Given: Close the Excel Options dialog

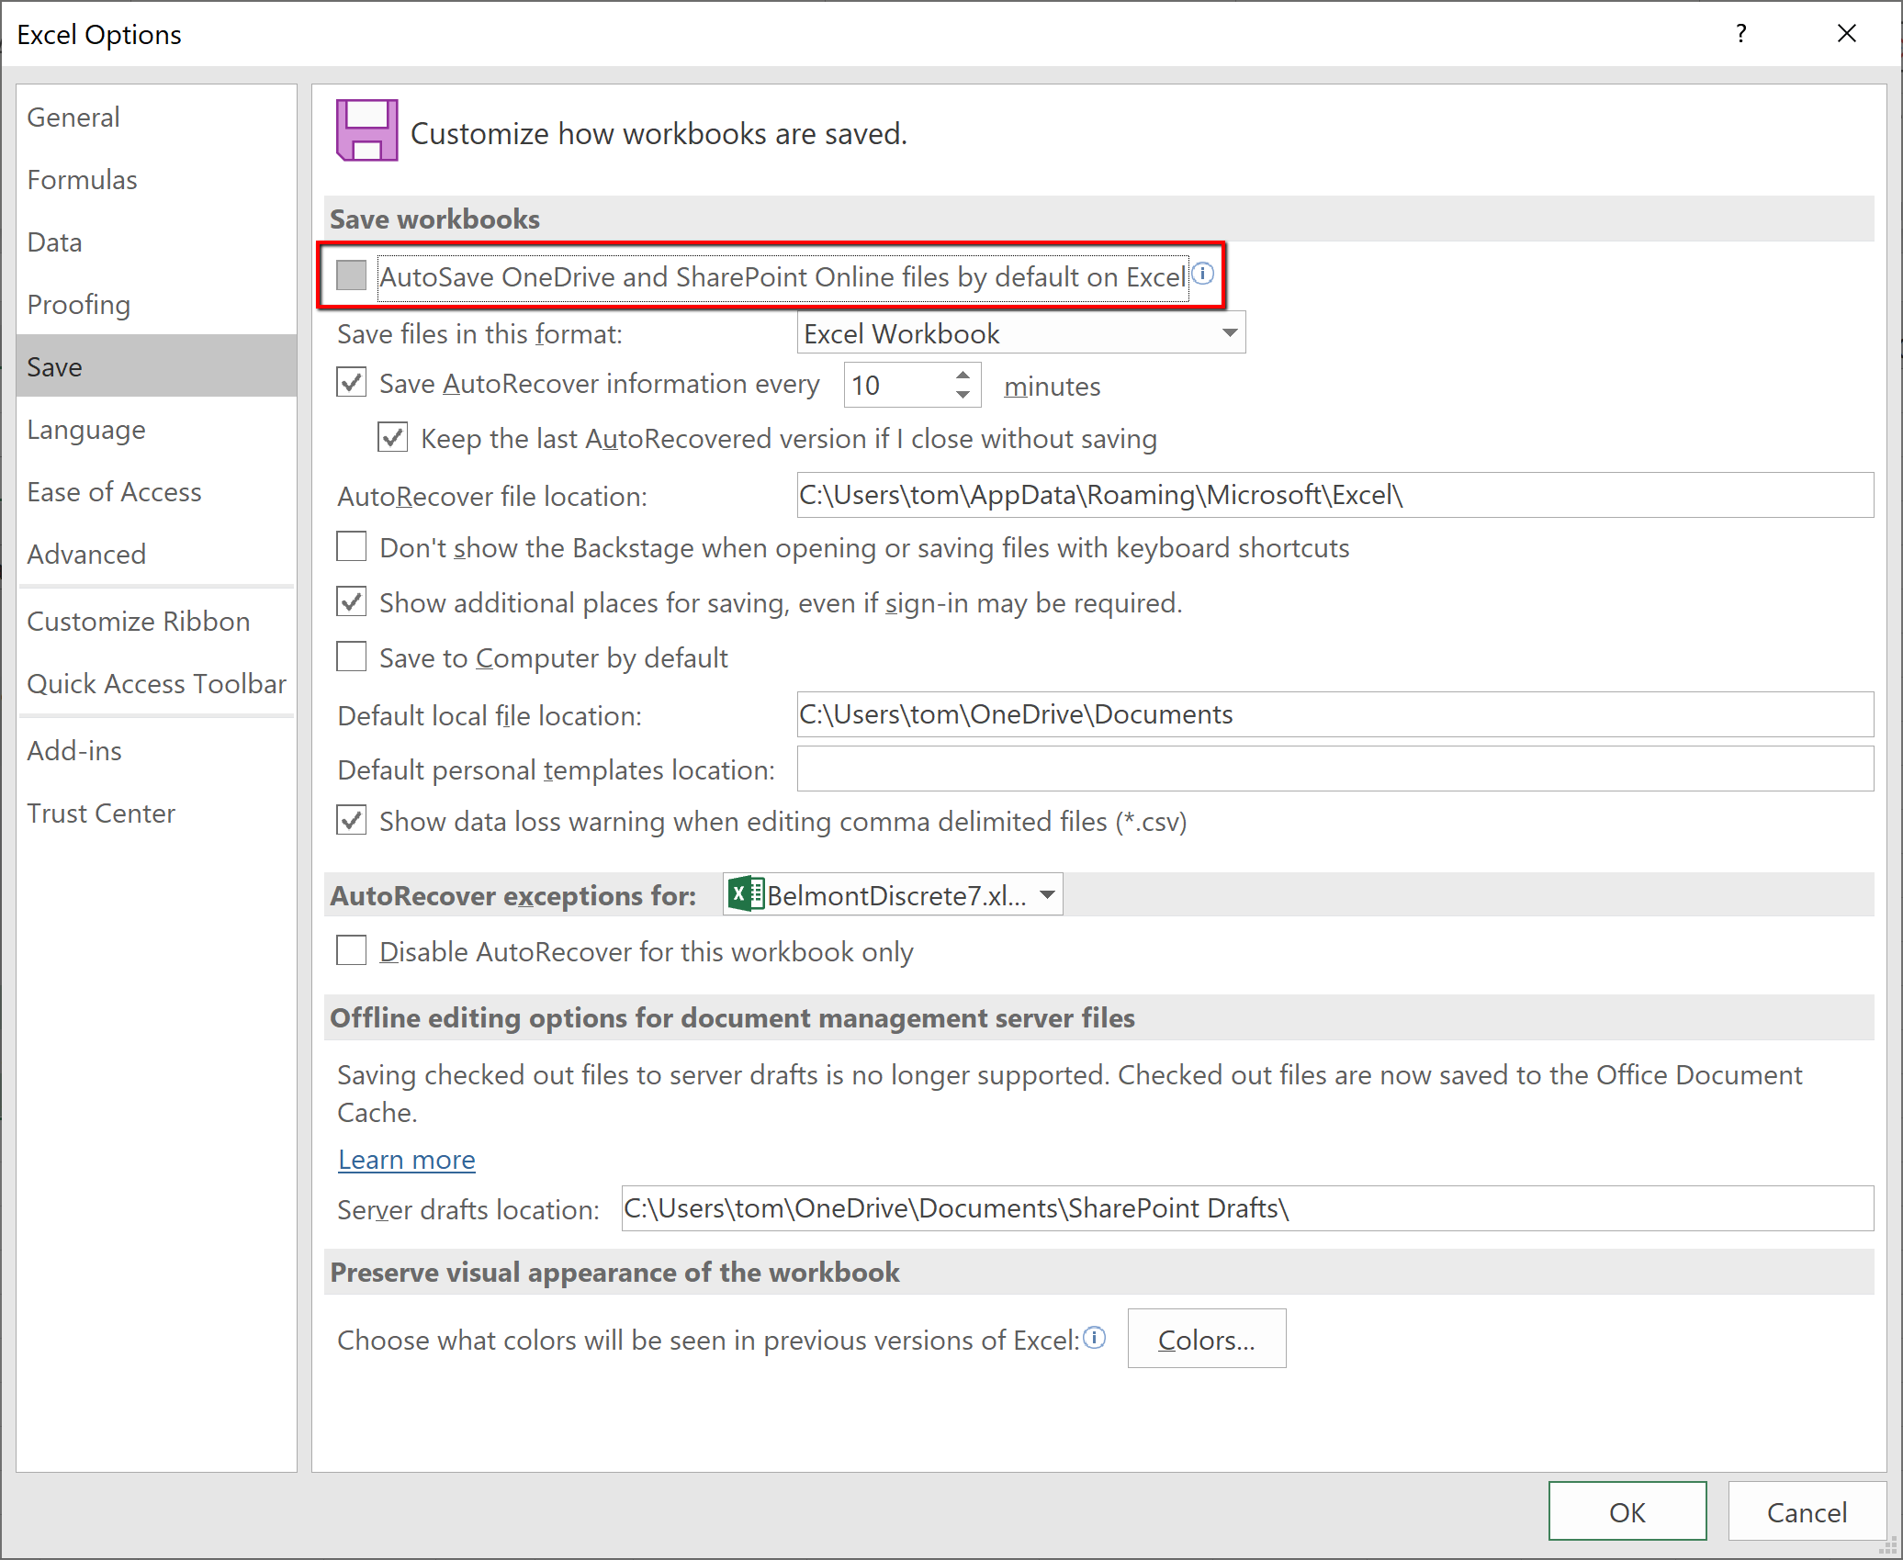Looking at the screenshot, I should (1847, 34).
